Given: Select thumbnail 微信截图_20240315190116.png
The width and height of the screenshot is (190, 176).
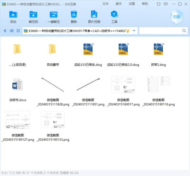Looking at the screenshot, I should (x=158, y=84).
